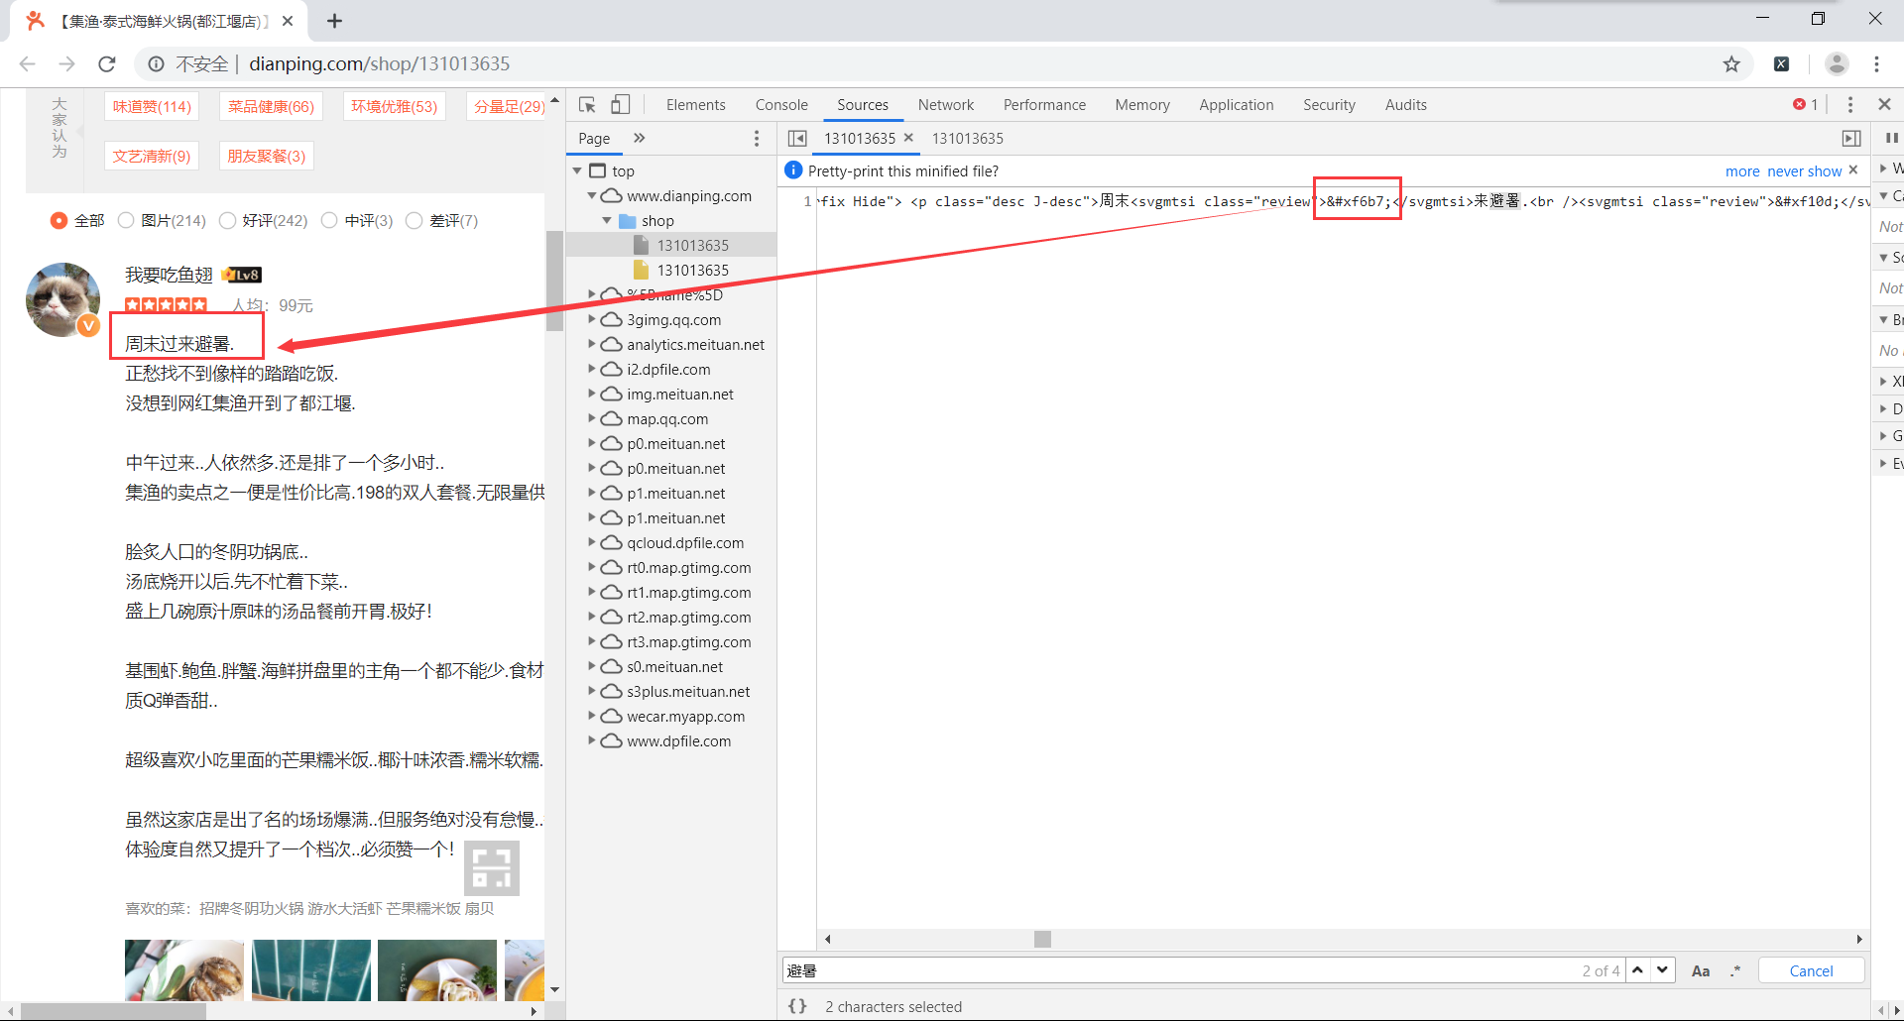The height and width of the screenshot is (1021, 1904).
Task: Click the forward navigation arrow
Action: coord(67,63)
